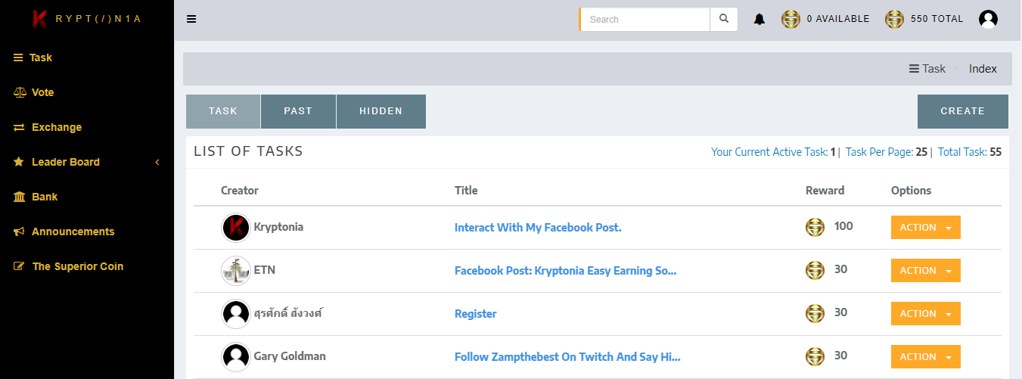Open Action dropdown for the Register task
The height and width of the screenshot is (379, 1022).
[925, 314]
